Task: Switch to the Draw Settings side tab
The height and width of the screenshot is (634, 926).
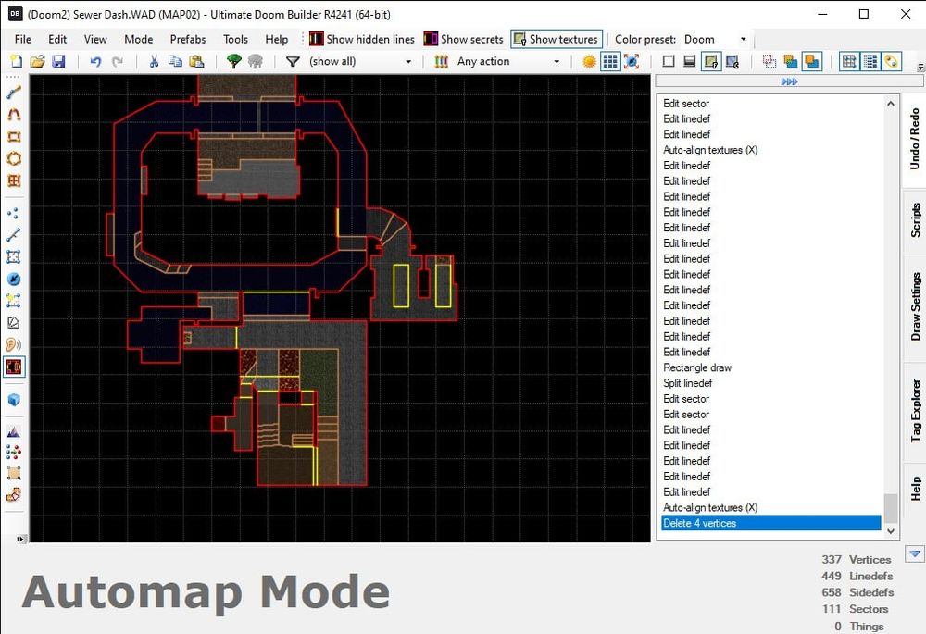Action: coord(914,306)
